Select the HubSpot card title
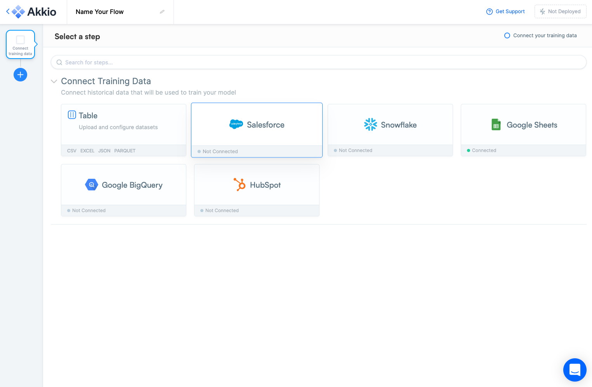Image resolution: width=592 pixels, height=387 pixels. pyautogui.click(x=265, y=185)
